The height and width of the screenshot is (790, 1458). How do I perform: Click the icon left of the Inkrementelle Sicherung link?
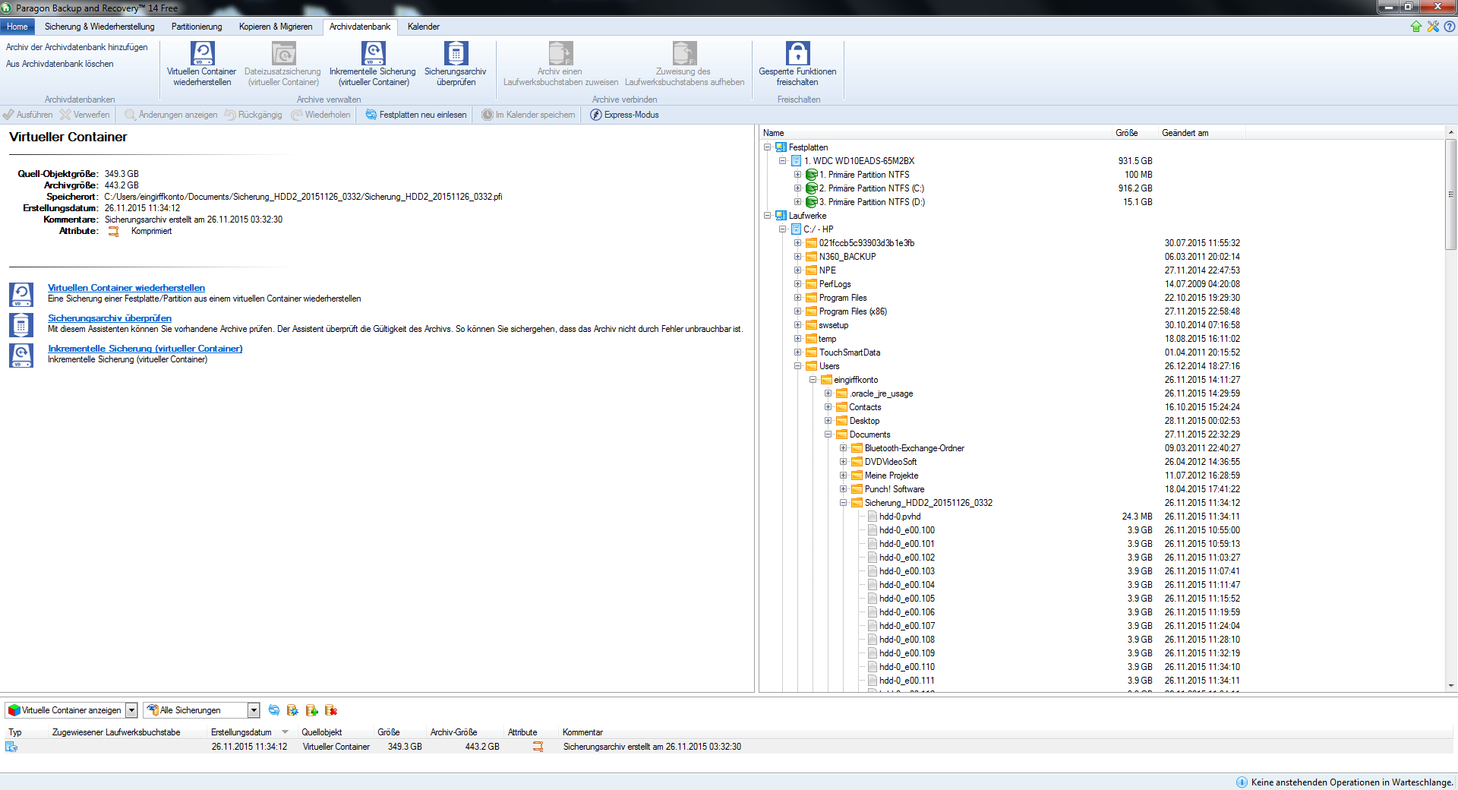tap(21, 355)
